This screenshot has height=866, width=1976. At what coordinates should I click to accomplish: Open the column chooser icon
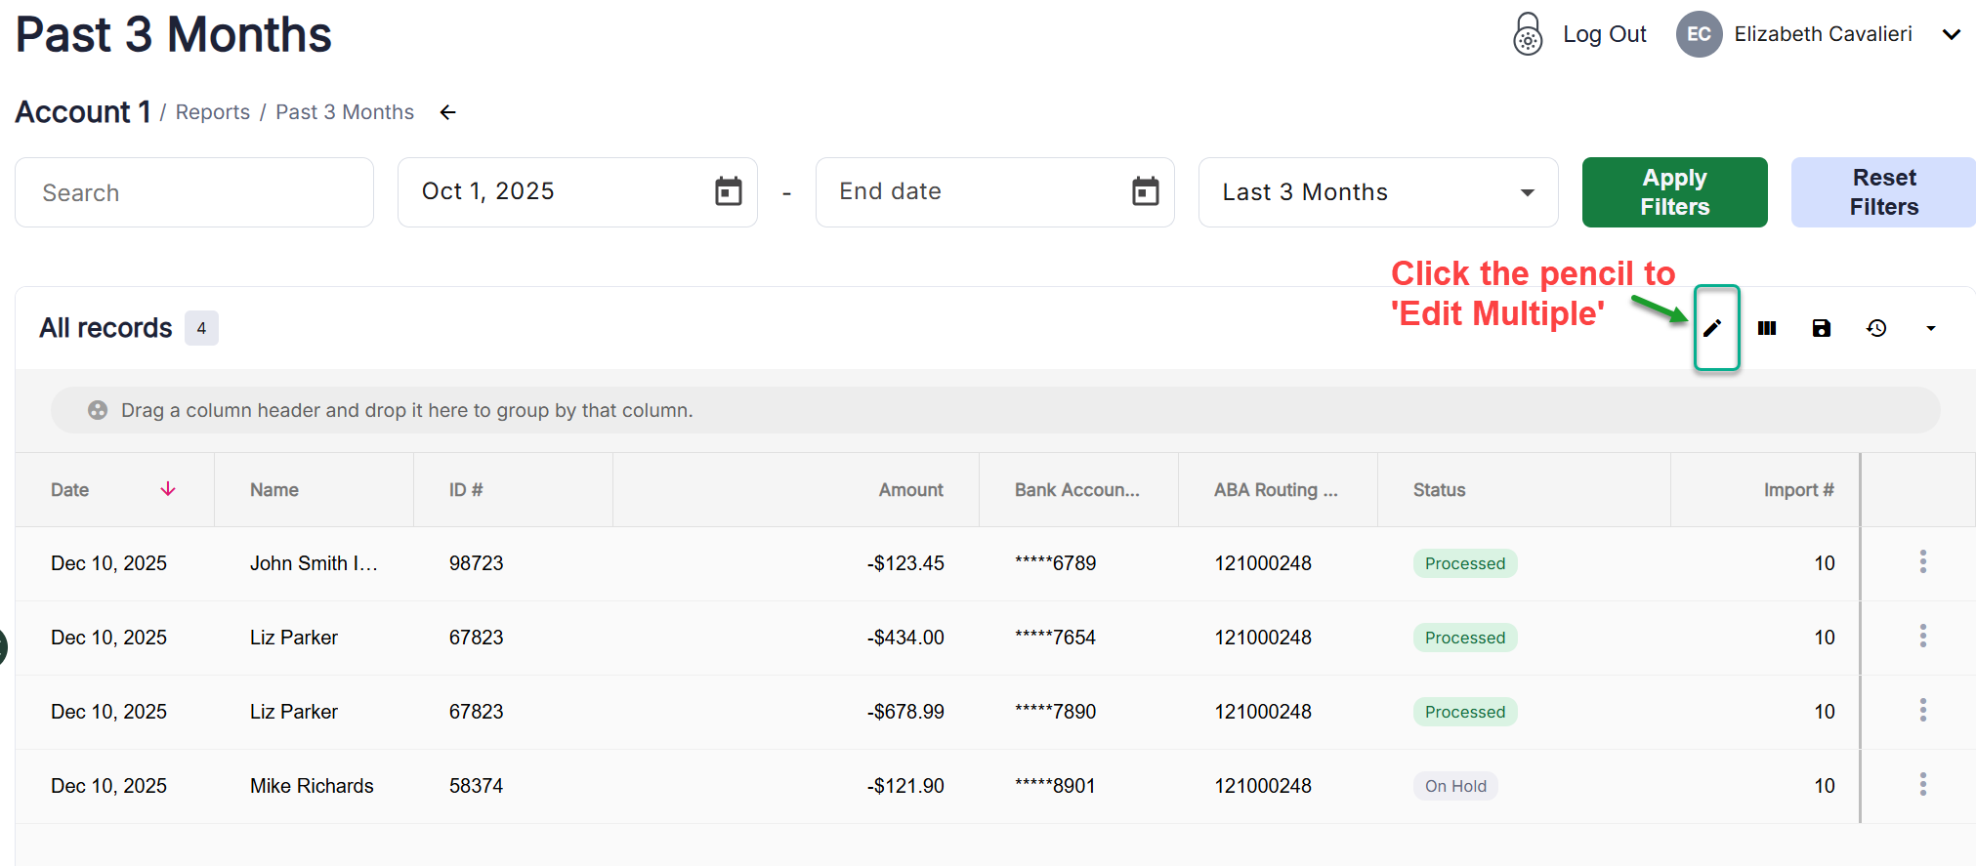(1766, 328)
